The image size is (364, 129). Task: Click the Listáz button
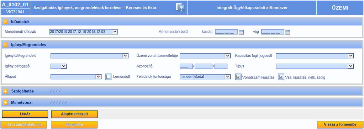tap(25, 114)
